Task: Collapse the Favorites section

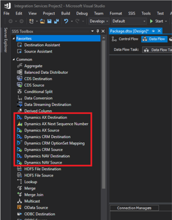Action: point(13,39)
